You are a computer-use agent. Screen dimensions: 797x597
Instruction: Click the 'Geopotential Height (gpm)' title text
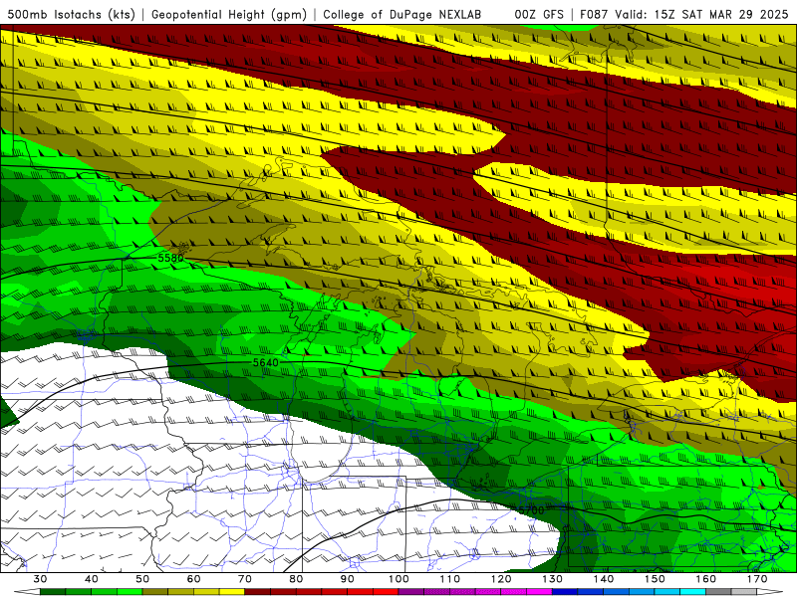(229, 14)
